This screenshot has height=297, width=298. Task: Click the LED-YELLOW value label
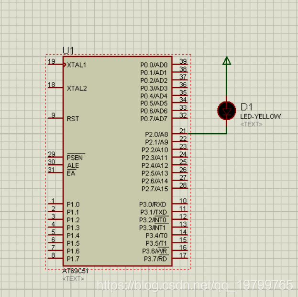[260, 116]
